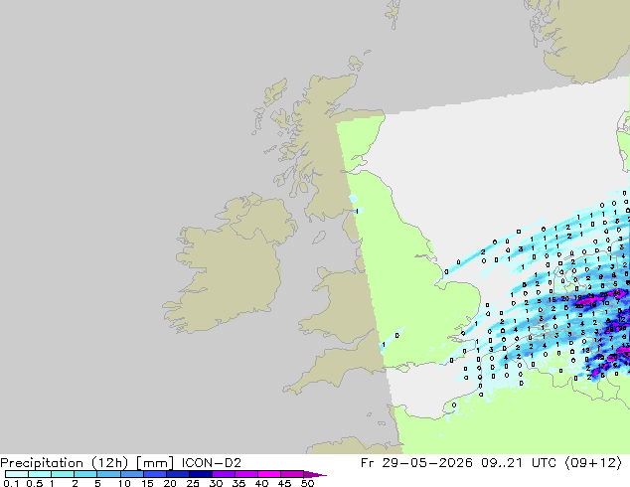Click the "45" legend value
Image resolution: width=630 pixels, height=487 pixels.
285,483
